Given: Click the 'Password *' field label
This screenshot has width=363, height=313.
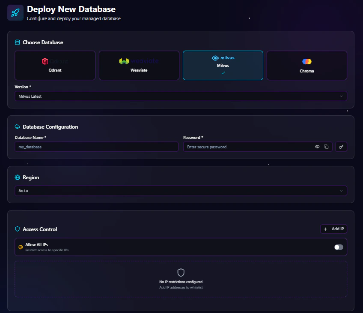Looking at the screenshot, I should click(x=193, y=138).
